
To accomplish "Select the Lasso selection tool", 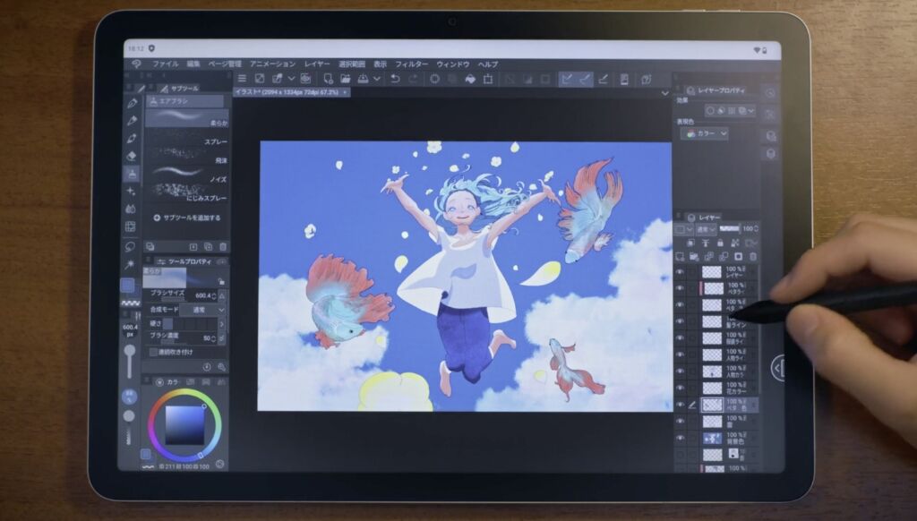I will [131, 246].
